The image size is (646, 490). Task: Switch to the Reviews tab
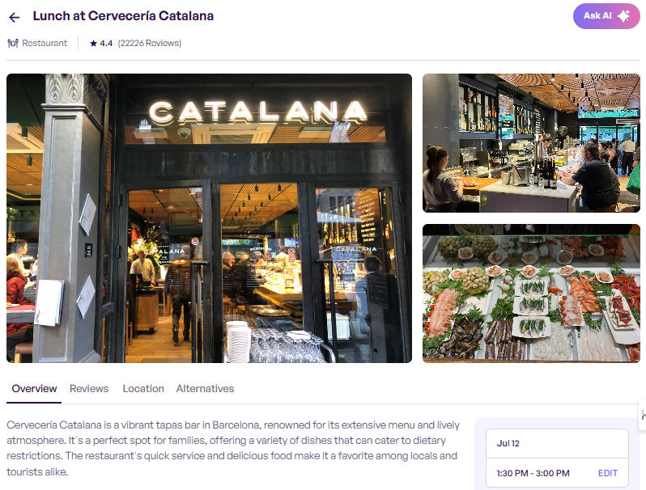click(89, 389)
